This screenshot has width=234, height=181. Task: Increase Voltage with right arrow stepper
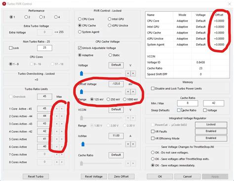point(133,73)
